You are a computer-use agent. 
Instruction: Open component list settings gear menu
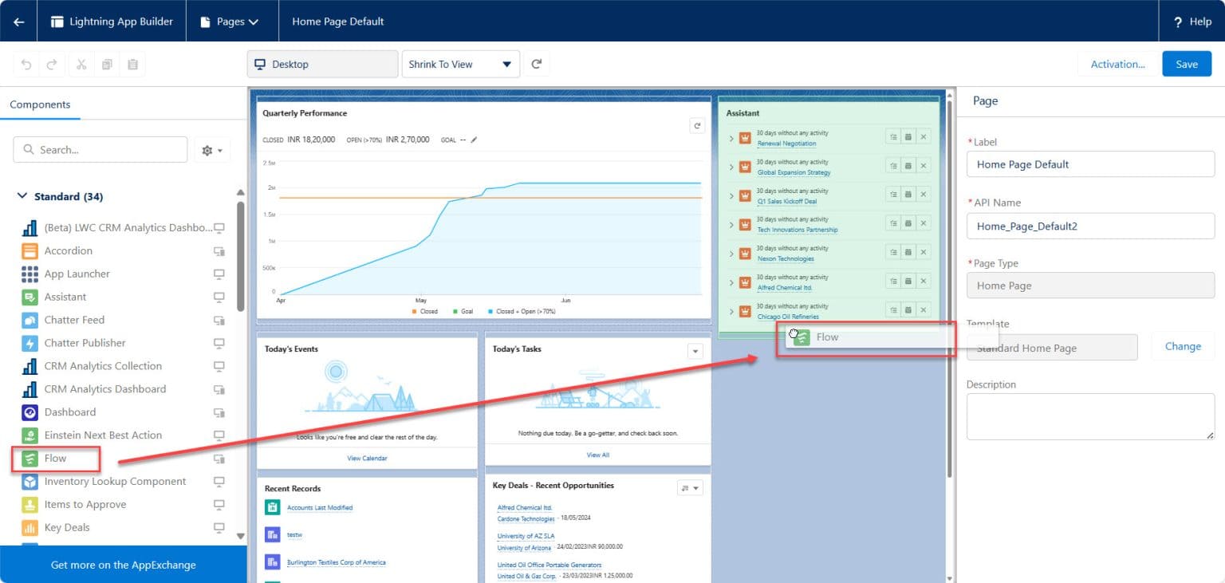click(212, 150)
